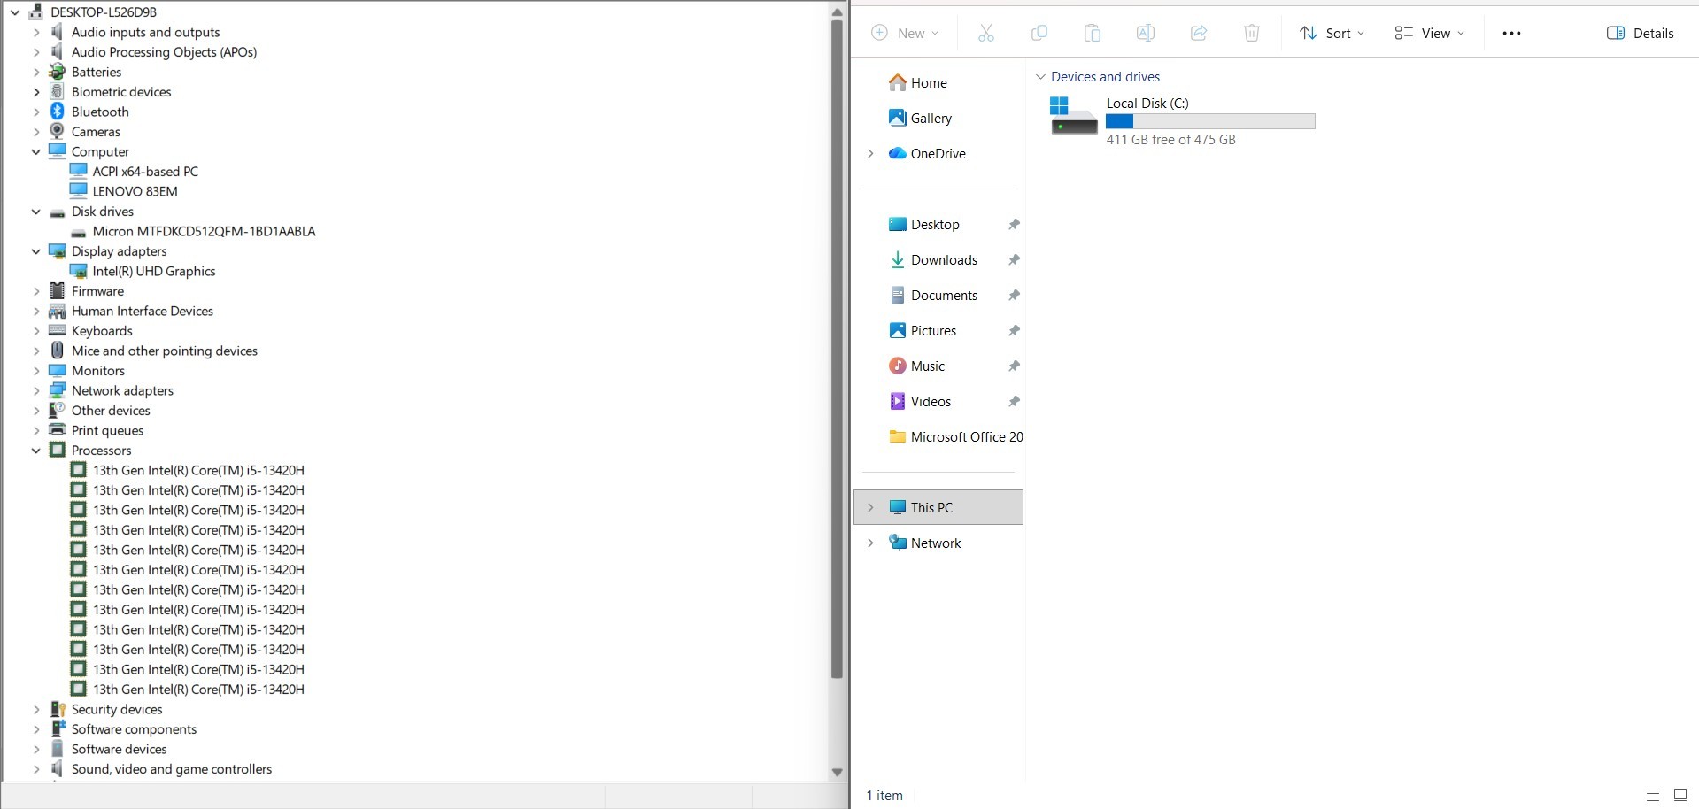Viewport: 1699px width, 809px height.
Task: Click the Paste clipboard icon
Action: pos(1092,34)
